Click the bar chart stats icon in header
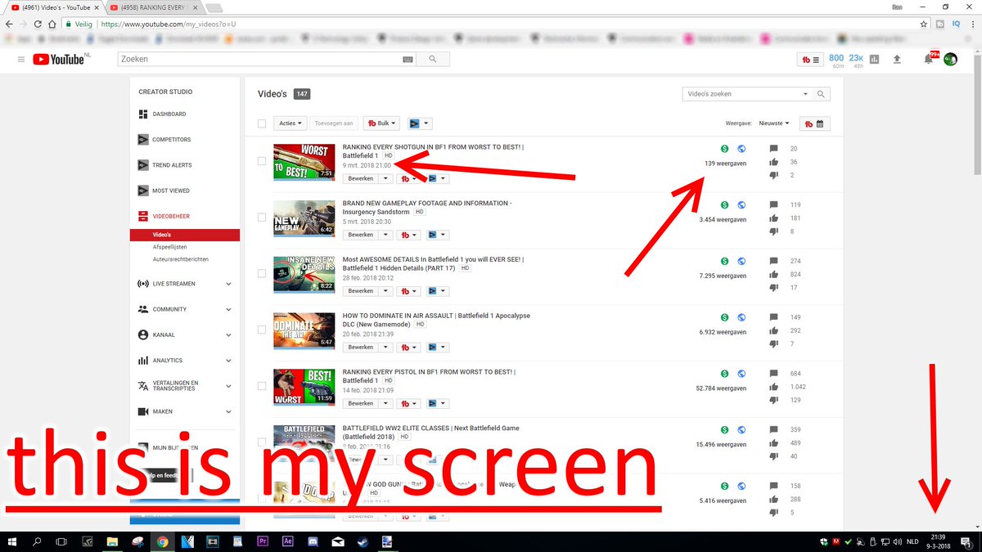 [873, 59]
